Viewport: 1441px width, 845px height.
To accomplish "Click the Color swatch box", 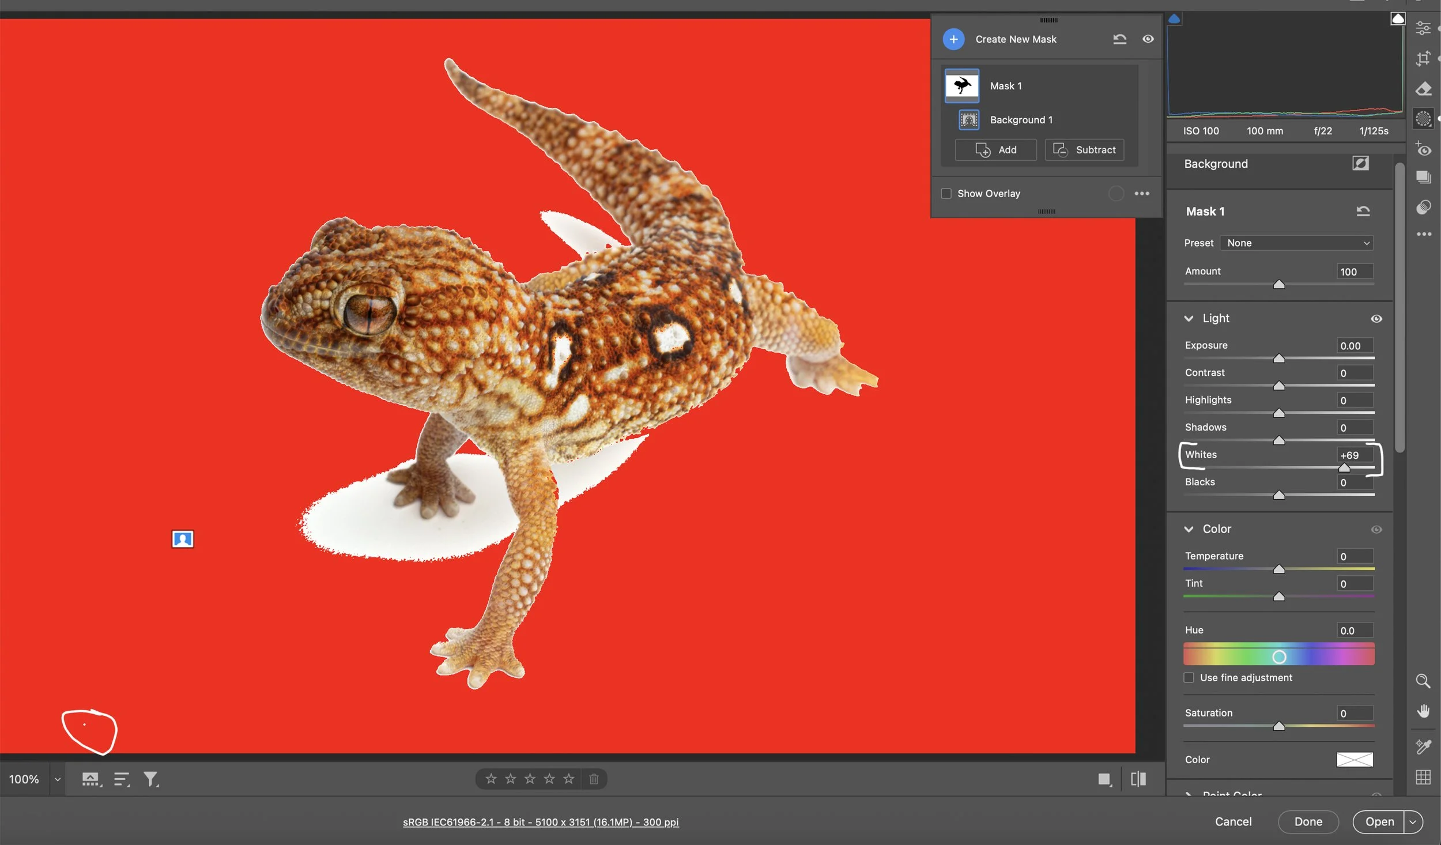I will click(1354, 760).
